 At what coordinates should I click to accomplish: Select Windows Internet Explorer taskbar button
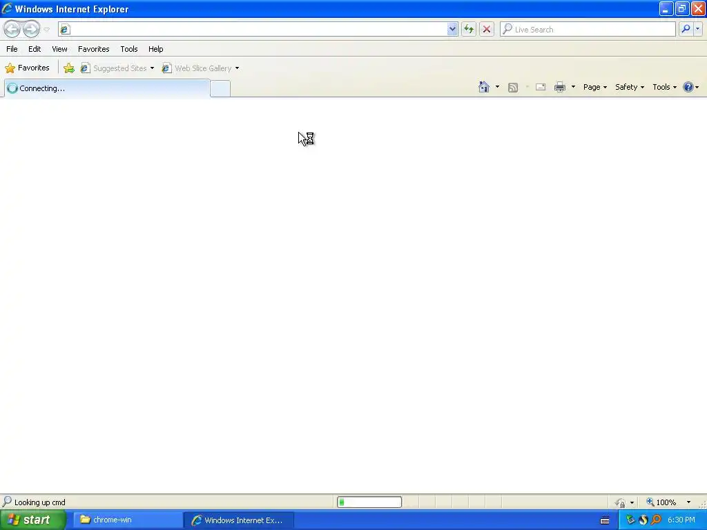[x=238, y=520]
